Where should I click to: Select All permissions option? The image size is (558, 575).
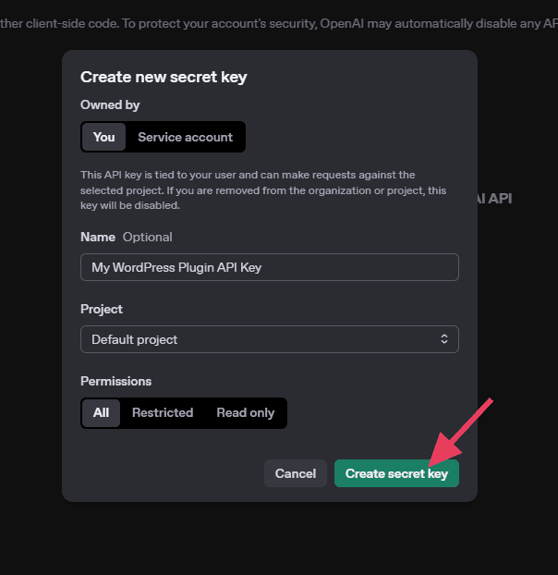pos(101,413)
